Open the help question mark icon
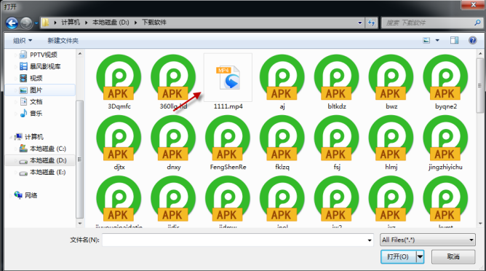486x271 pixels. tap(472, 40)
